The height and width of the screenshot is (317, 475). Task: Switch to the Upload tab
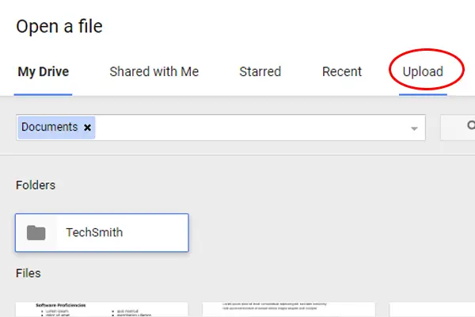coord(423,72)
